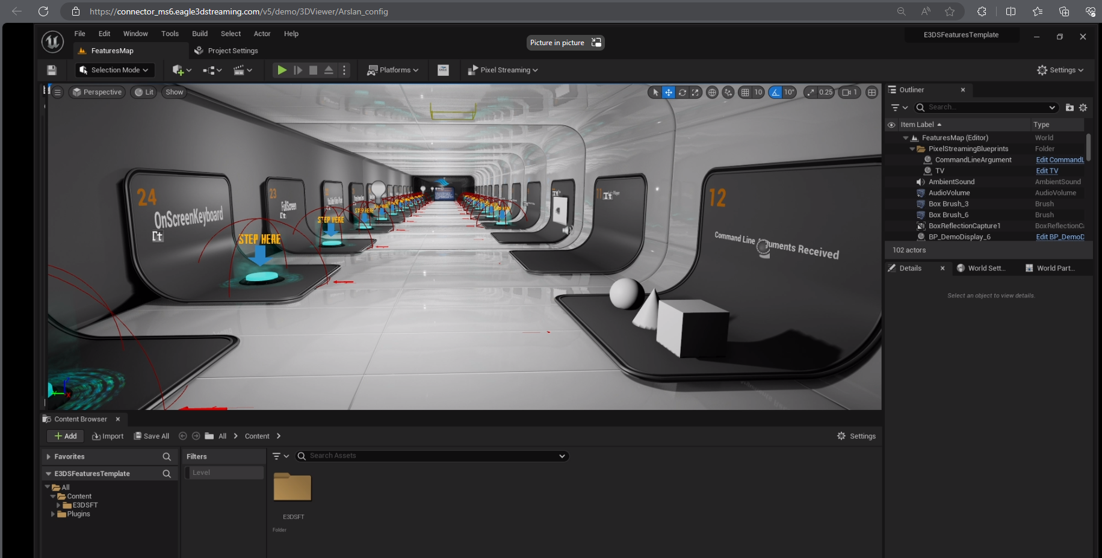Open the Tools menu

click(x=170, y=34)
